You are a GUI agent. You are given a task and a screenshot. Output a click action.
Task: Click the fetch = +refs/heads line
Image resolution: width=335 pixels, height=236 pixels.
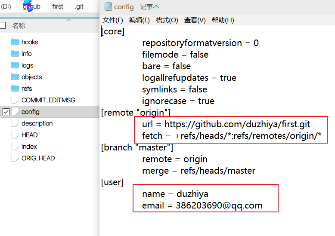(x=232, y=136)
